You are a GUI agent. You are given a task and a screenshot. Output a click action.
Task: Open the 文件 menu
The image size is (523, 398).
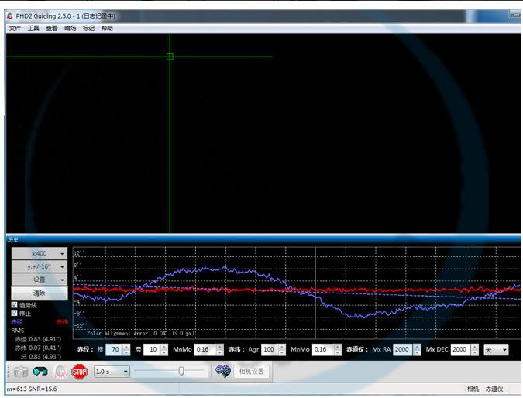tap(15, 28)
